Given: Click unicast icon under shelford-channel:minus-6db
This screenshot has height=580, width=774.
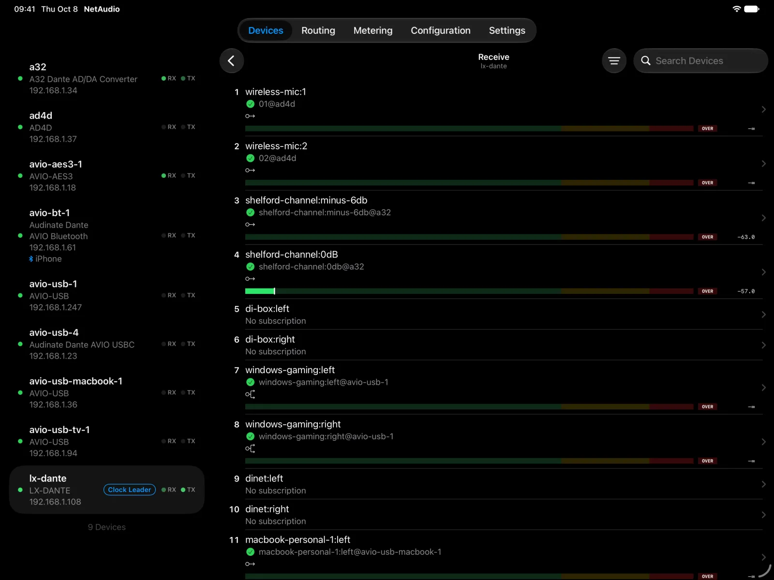Looking at the screenshot, I should pyautogui.click(x=250, y=224).
